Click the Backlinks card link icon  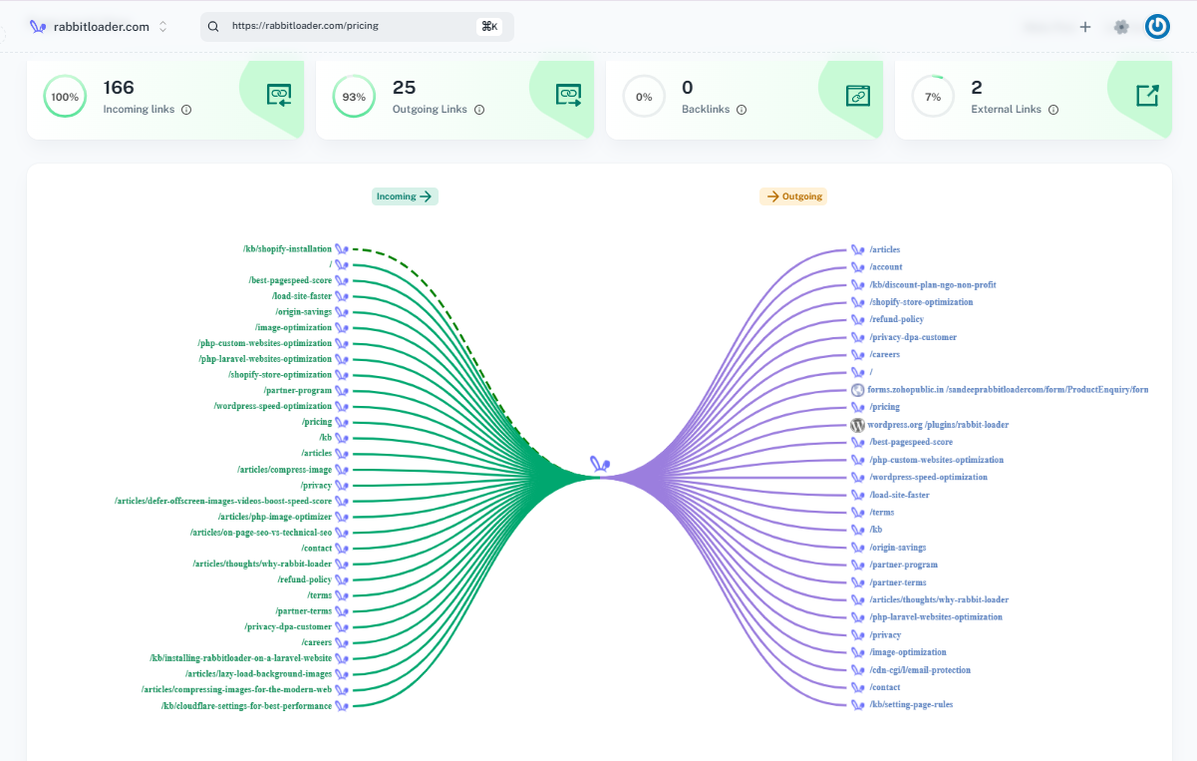point(859,95)
